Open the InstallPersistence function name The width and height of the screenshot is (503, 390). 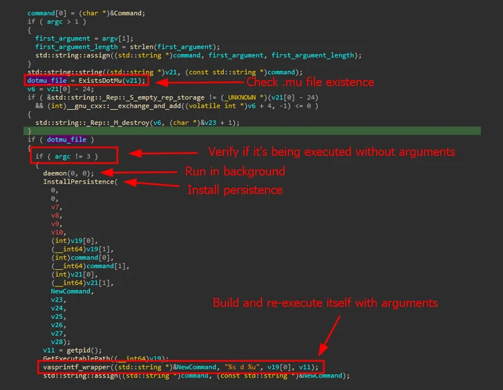(81, 182)
